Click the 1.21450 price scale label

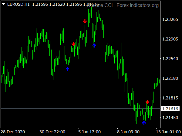(x=170, y=118)
